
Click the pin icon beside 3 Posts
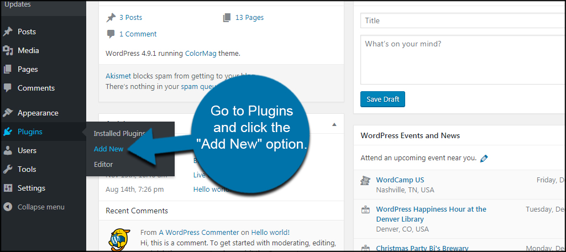[x=111, y=18]
